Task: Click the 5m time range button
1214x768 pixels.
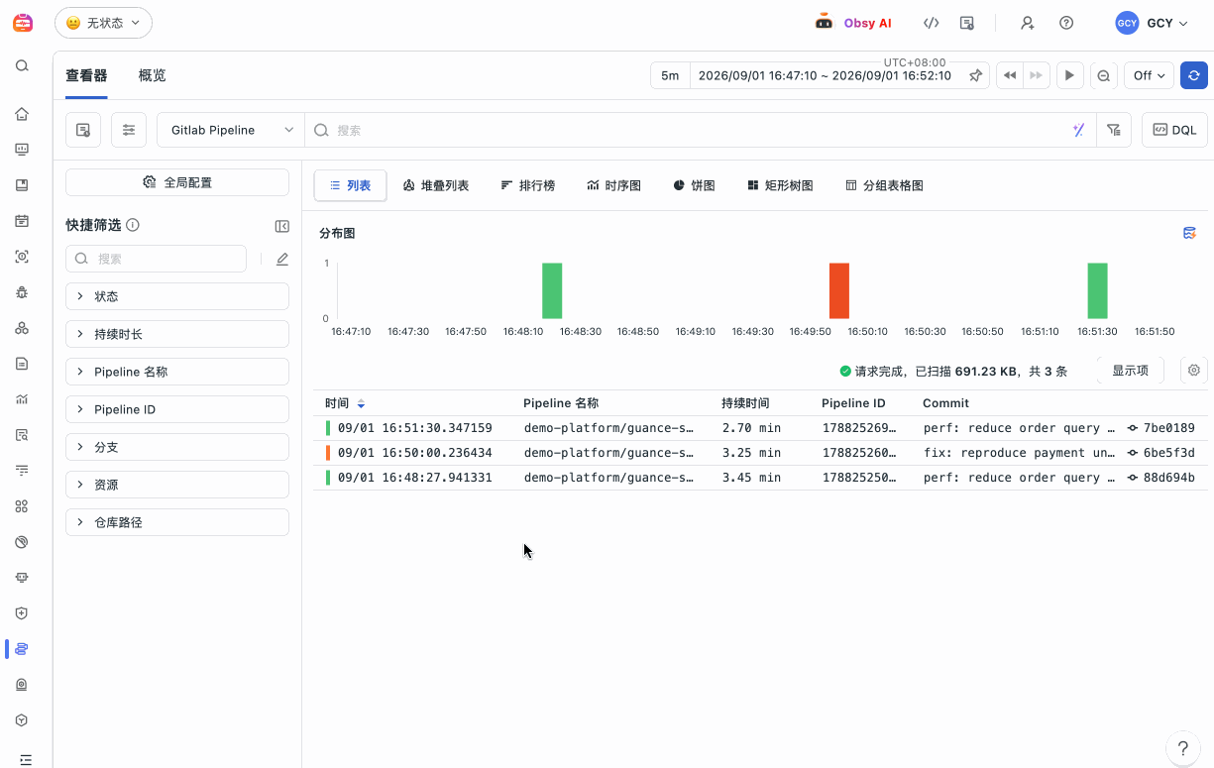Action: [670, 75]
